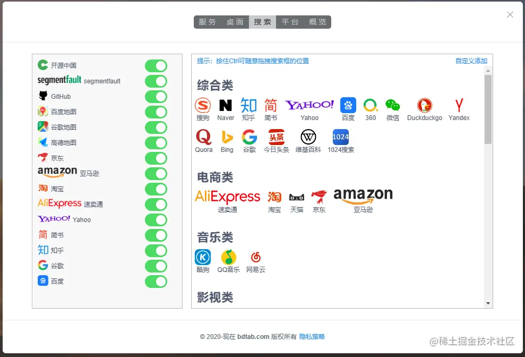Click the 自定义添加 link
The width and height of the screenshot is (525, 357).
tap(471, 61)
